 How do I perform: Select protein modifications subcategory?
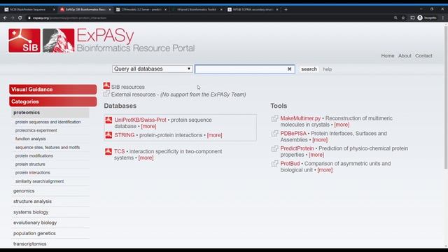pyautogui.click(x=34, y=155)
